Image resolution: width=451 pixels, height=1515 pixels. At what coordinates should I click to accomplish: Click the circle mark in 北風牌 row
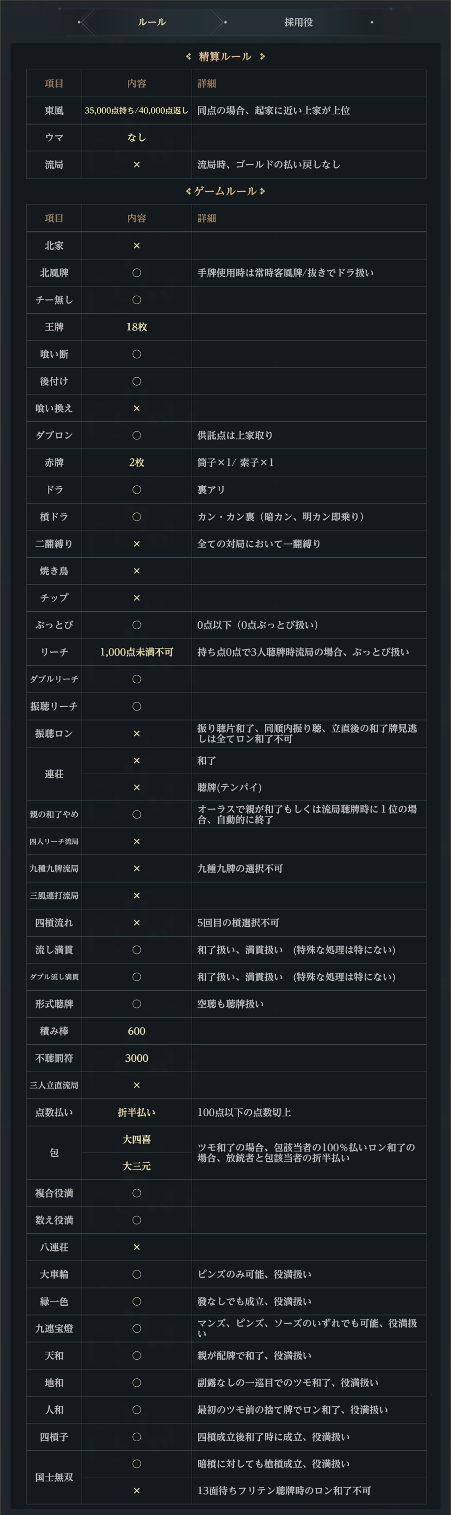tap(136, 273)
